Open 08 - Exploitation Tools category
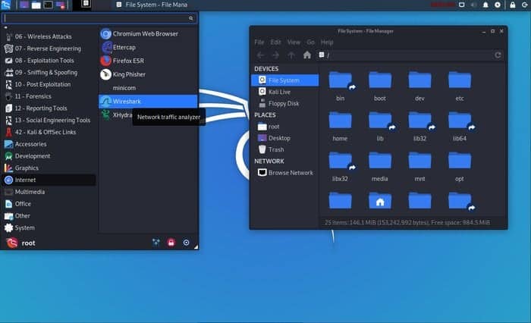This screenshot has height=323, width=531. pyautogui.click(x=49, y=61)
